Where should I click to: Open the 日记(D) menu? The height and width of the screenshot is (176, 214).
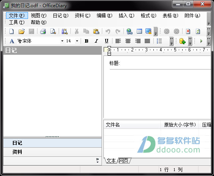tap(61, 15)
